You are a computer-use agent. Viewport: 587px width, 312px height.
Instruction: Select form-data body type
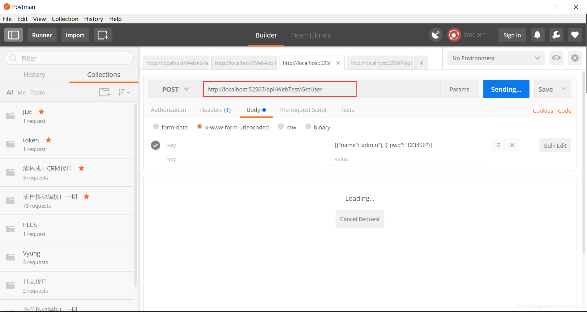pos(156,126)
